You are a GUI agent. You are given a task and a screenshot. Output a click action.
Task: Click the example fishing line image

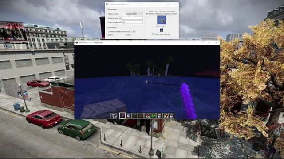[x=162, y=20]
